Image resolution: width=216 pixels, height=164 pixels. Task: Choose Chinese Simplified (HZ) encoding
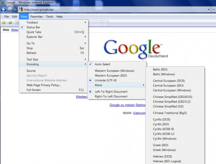click(x=175, y=107)
